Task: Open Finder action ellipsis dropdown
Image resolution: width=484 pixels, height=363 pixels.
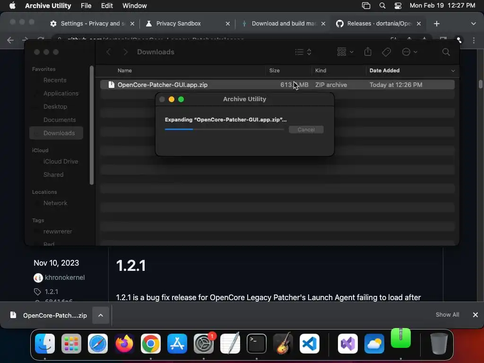Action: [x=410, y=52]
